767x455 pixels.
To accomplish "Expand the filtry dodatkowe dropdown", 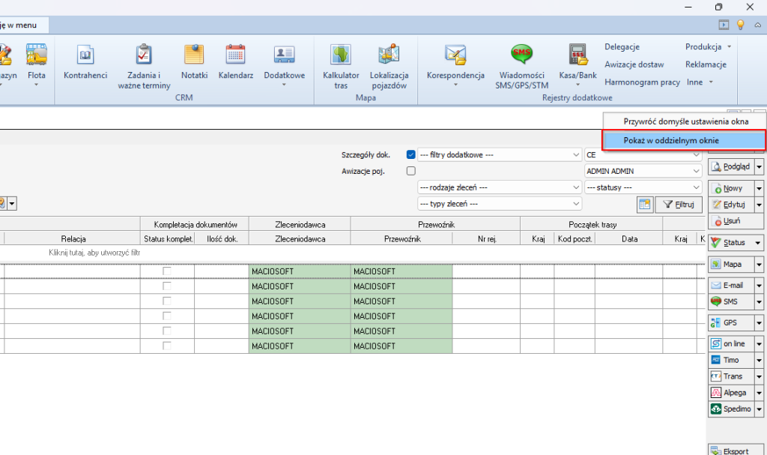I will [575, 155].
